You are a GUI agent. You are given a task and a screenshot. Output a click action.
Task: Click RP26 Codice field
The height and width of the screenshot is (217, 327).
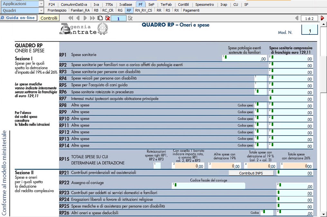click(x=267, y=212)
